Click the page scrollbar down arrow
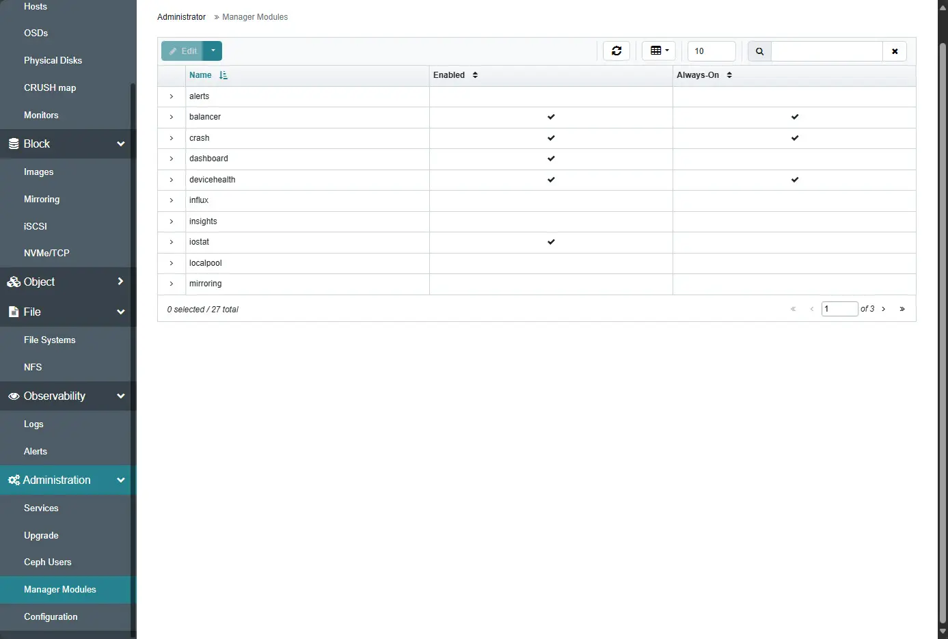The height and width of the screenshot is (639, 948). [943, 632]
